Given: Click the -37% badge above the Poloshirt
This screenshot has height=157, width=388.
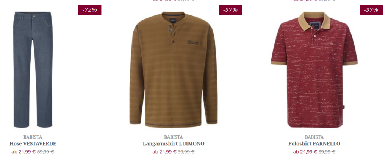Looking at the screenshot, I should tap(371, 10).
